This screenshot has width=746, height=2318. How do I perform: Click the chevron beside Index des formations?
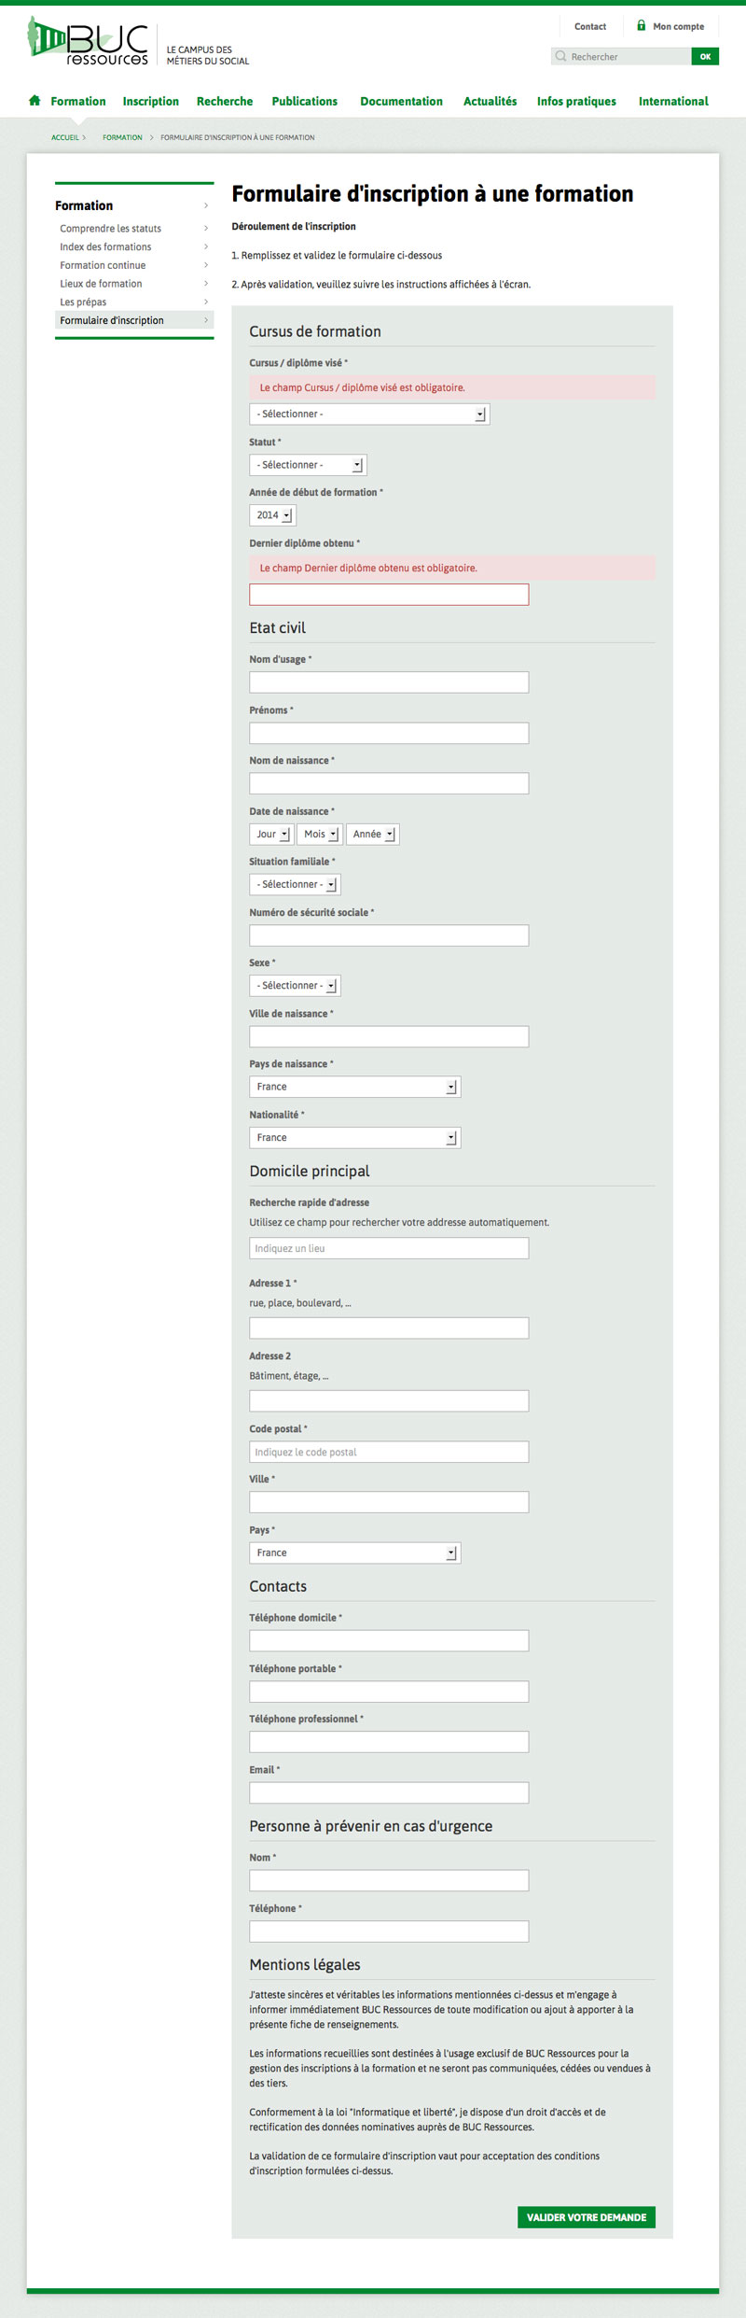coord(206,247)
